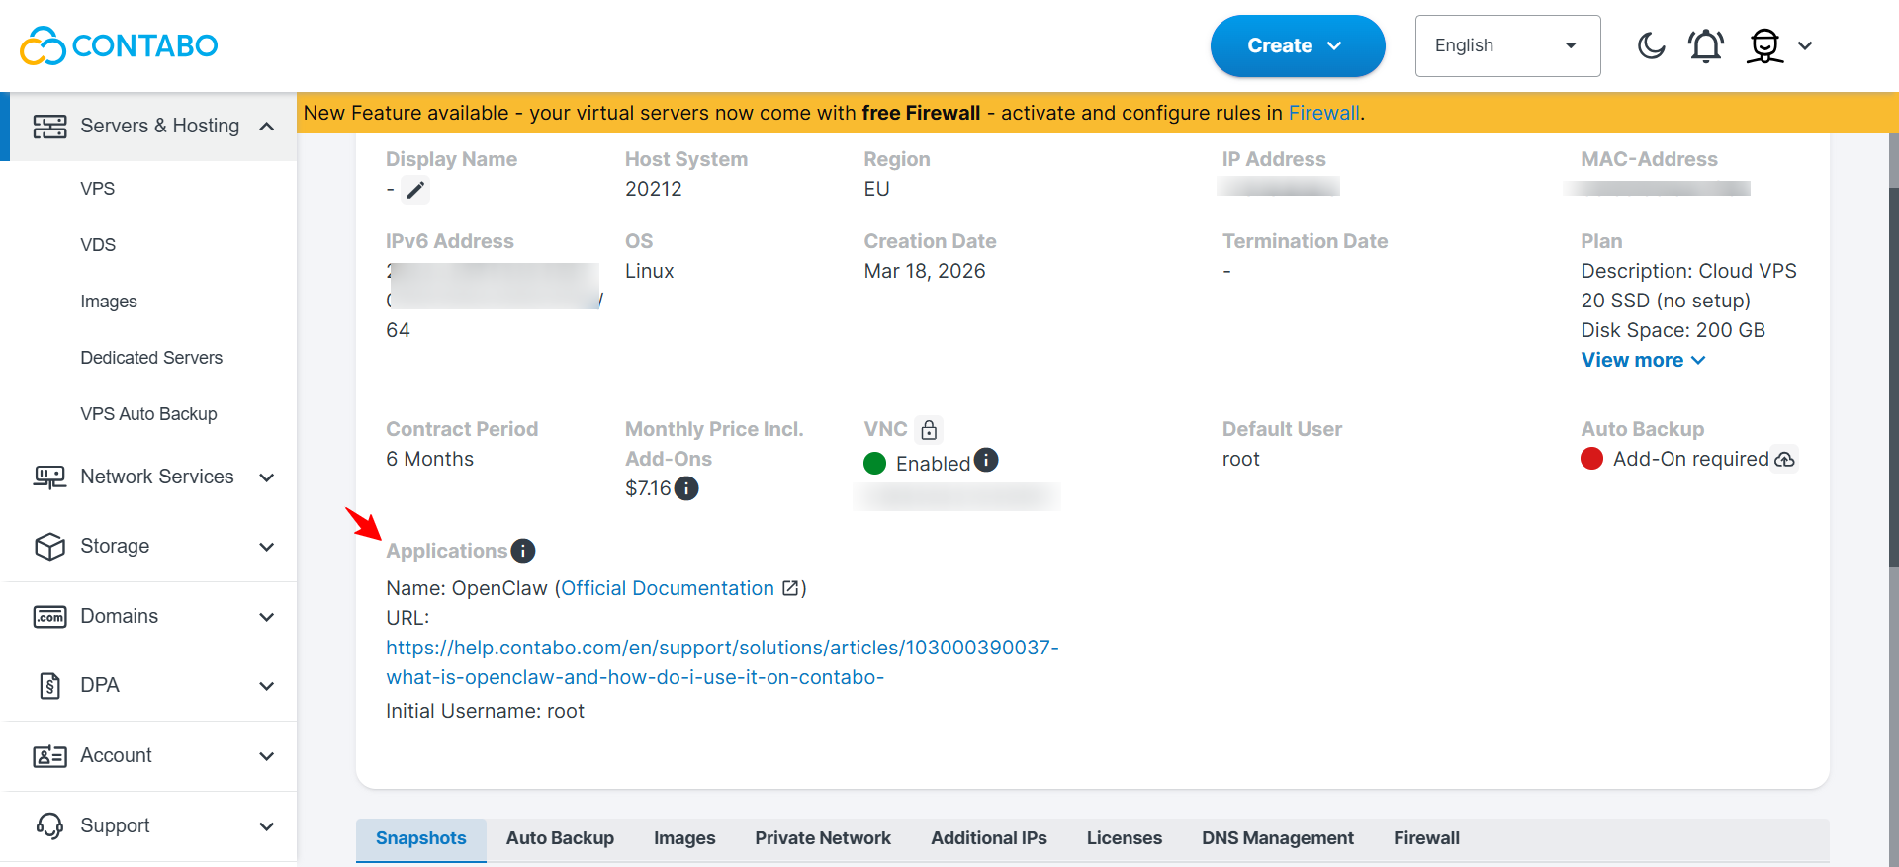Open the notifications bell

(x=1706, y=45)
